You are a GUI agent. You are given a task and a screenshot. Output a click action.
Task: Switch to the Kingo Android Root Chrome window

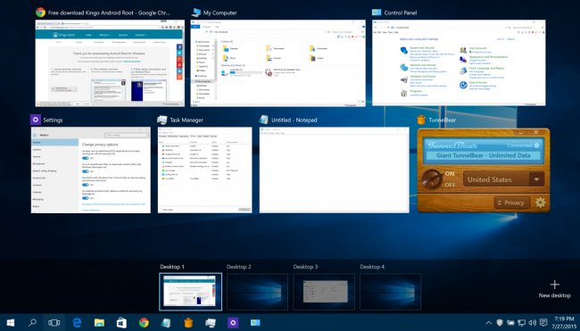click(x=110, y=63)
